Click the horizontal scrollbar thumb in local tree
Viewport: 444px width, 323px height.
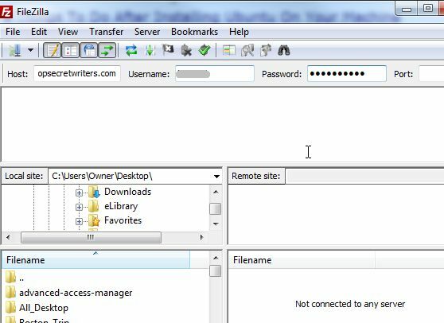91,237
